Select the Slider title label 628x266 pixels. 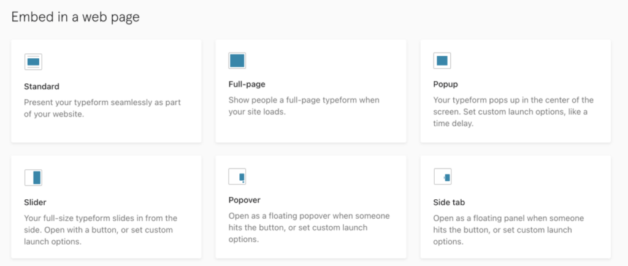point(35,202)
